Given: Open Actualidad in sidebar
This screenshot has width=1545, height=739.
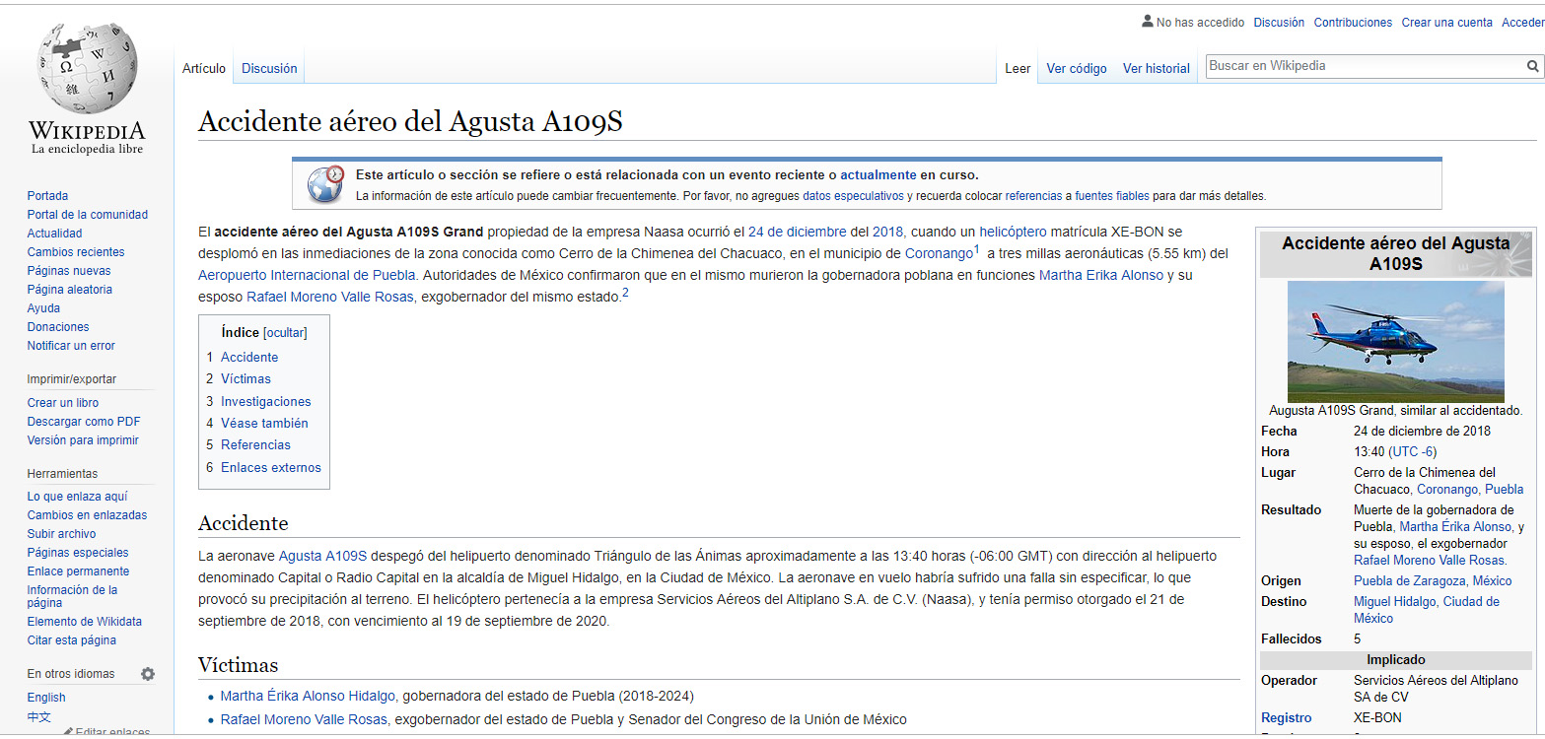Looking at the screenshot, I should tap(54, 234).
